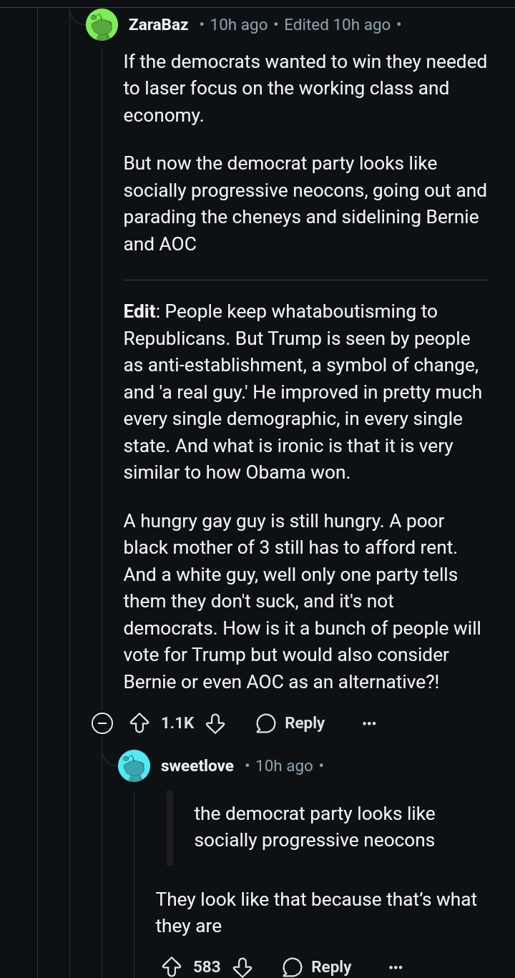Click the quoted text in sweetlove's reply

point(315,827)
